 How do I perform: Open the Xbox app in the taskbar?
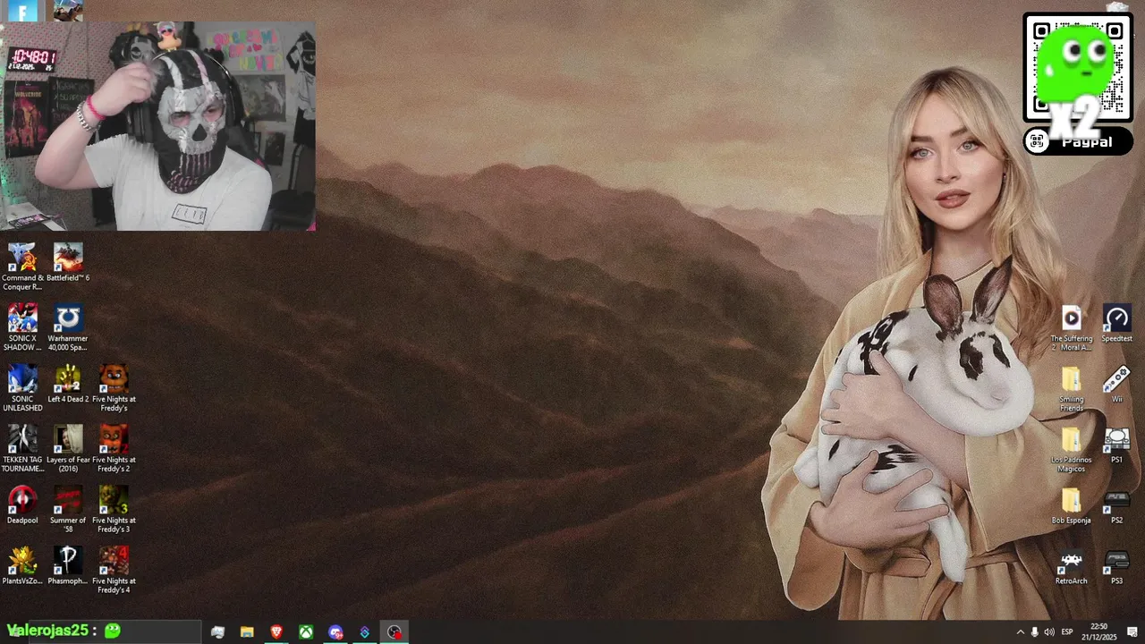pos(306,632)
